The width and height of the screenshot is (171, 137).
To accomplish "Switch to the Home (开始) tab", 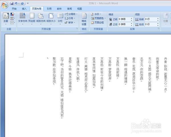I will click(x=14, y=9).
